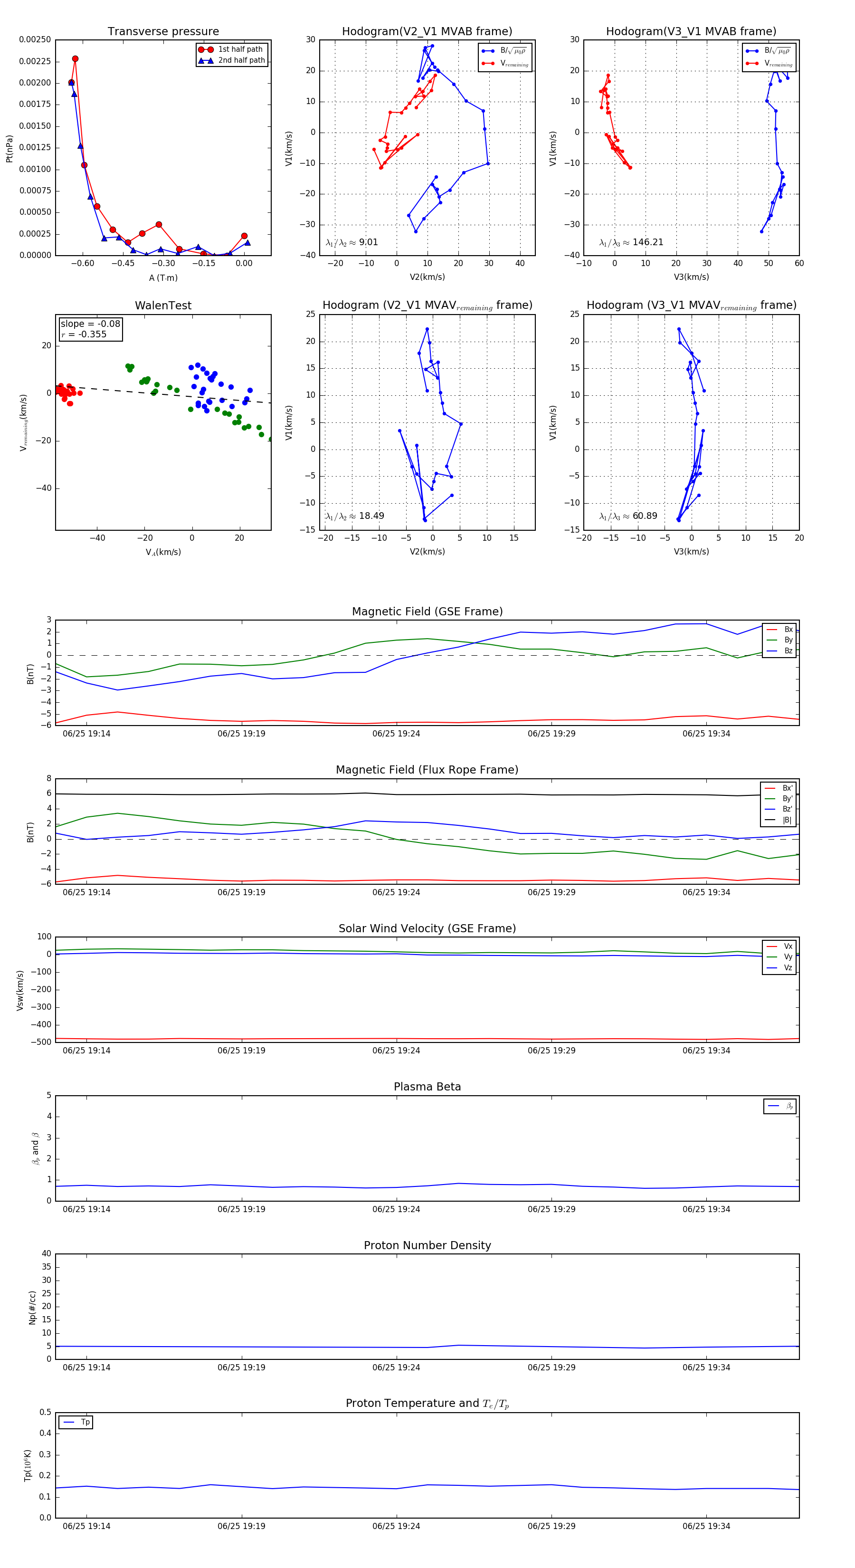Click the 'WalenTest' plot title
The height and width of the screenshot is (1568, 855).
coord(163,306)
